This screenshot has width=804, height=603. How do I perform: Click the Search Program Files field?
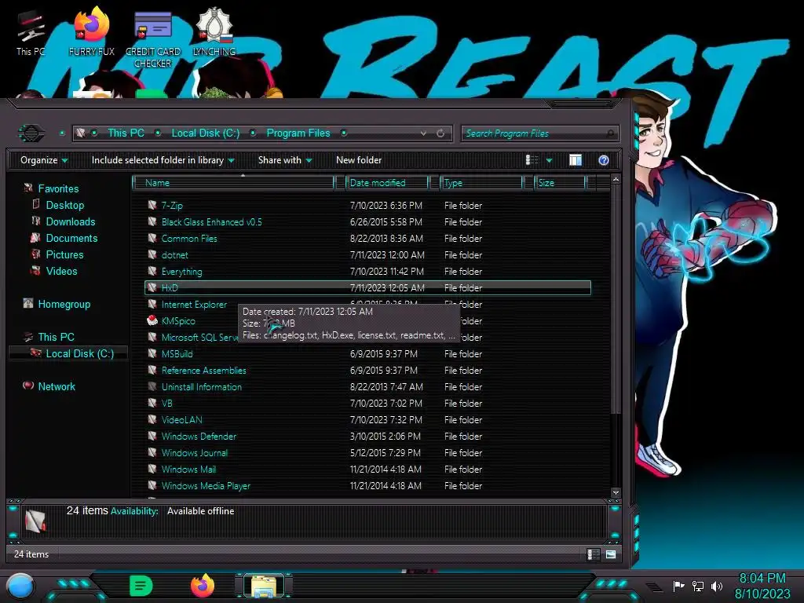point(539,133)
